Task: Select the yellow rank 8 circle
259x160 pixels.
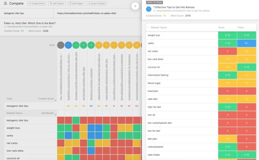Action: tap(121, 45)
